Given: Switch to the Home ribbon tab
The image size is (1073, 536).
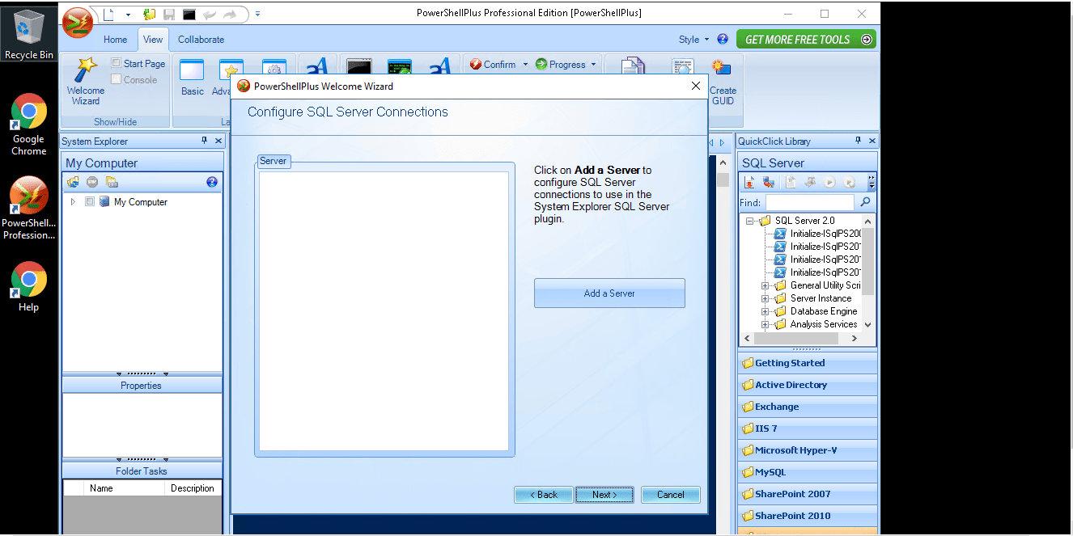Looking at the screenshot, I should click(x=115, y=40).
